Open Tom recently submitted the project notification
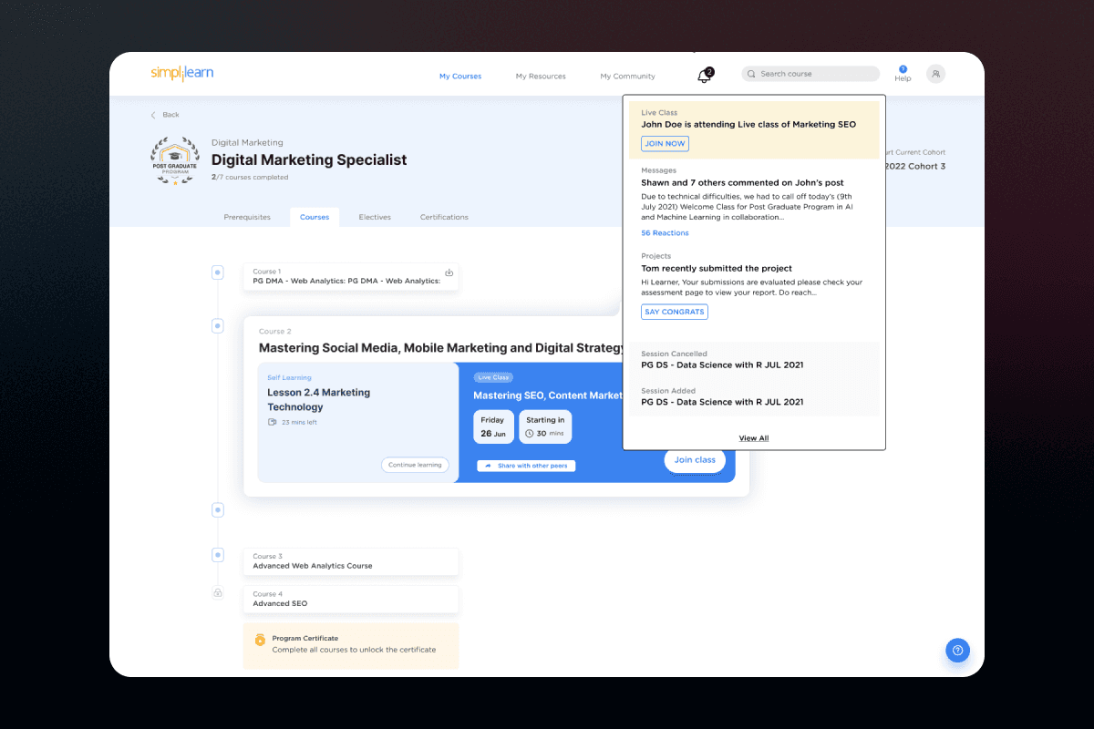Viewport: 1094px width, 729px height. tap(717, 269)
